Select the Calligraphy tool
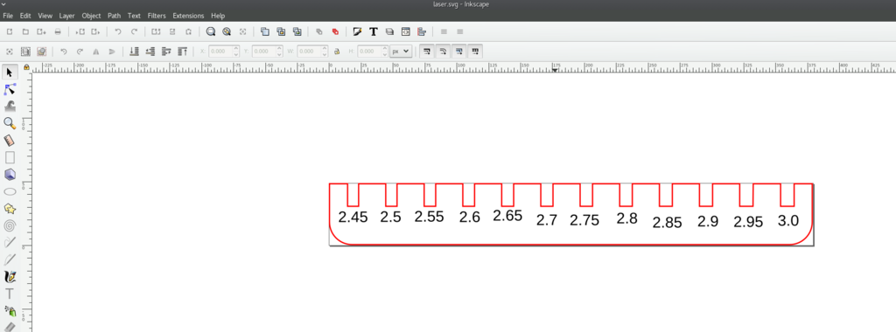896x332 pixels. [x=10, y=277]
